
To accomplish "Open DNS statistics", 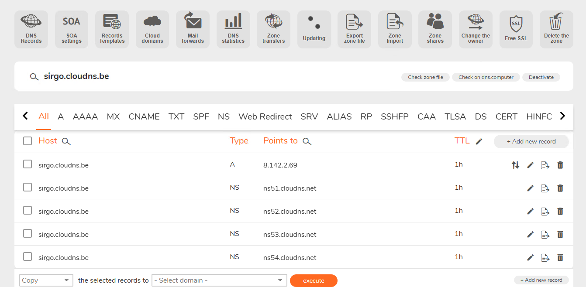I will pos(233,29).
